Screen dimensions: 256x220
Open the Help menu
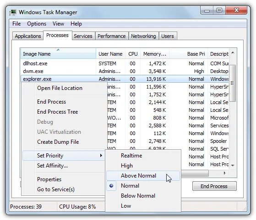pos(76,24)
